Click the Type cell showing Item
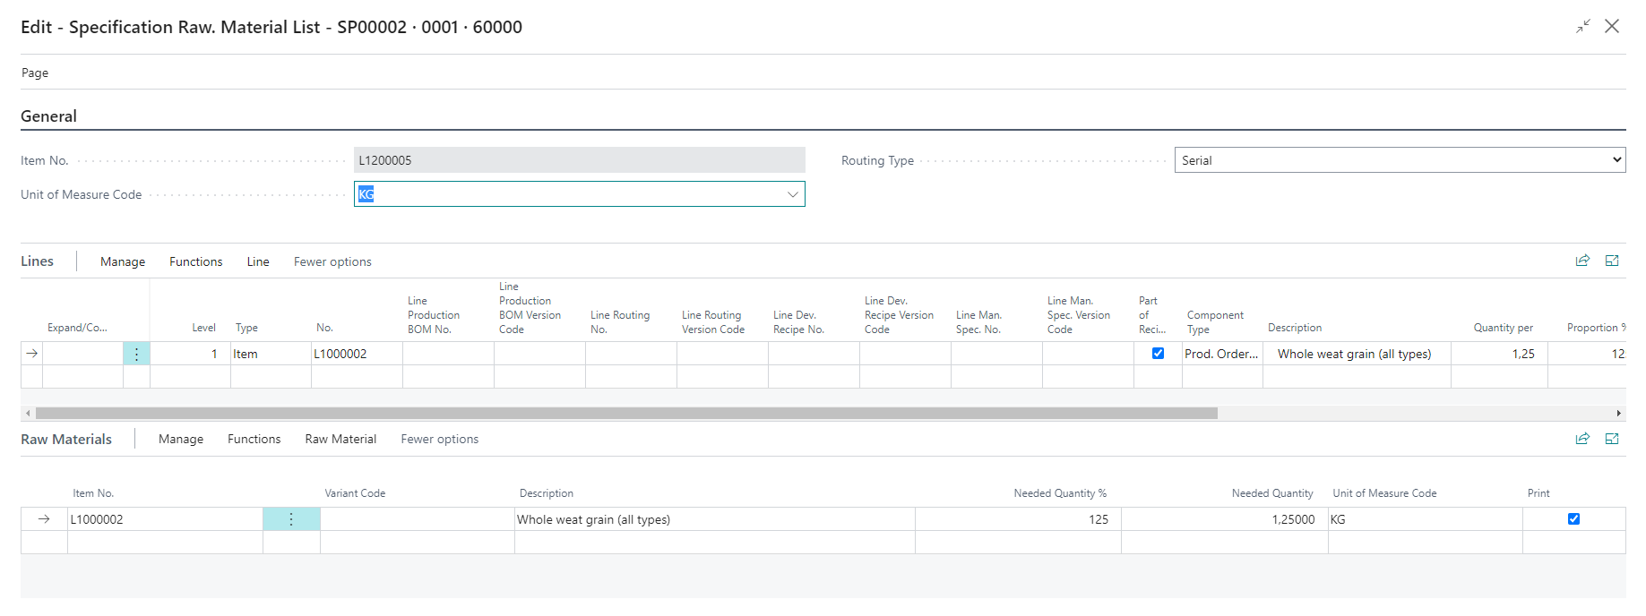The width and height of the screenshot is (1646, 616). pos(271,354)
